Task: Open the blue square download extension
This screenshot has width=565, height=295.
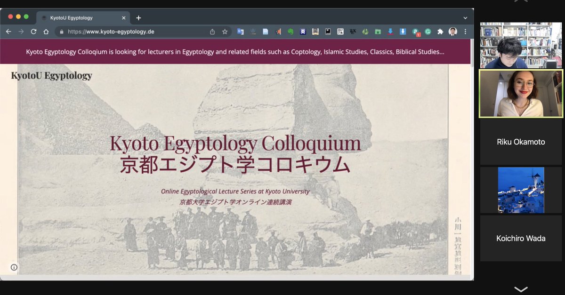Action: tap(403, 32)
